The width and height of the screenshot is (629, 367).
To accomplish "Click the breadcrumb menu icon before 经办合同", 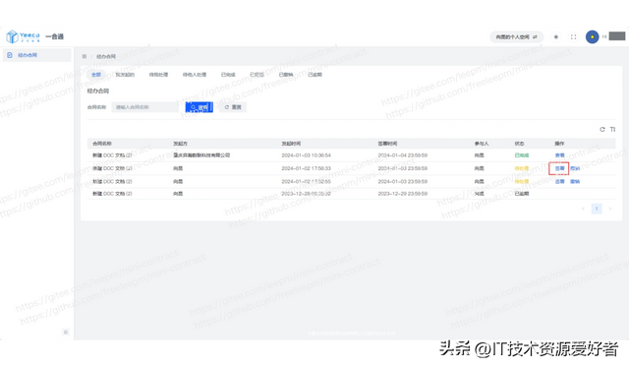I will [x=85, y=56].
